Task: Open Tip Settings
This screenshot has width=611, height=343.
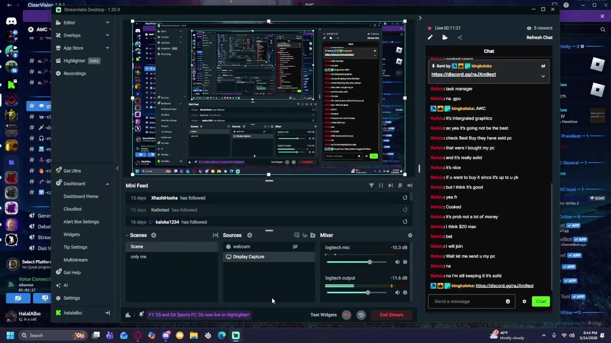Action: click(75, 247)
